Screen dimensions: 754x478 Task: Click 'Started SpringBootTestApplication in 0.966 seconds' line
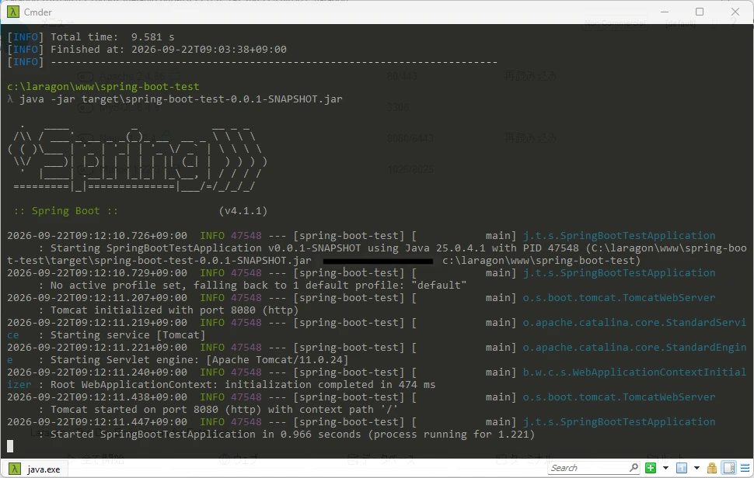(292, 435)
